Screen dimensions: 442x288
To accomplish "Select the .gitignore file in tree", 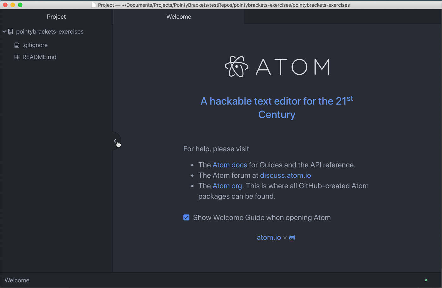I will (35, 45).
